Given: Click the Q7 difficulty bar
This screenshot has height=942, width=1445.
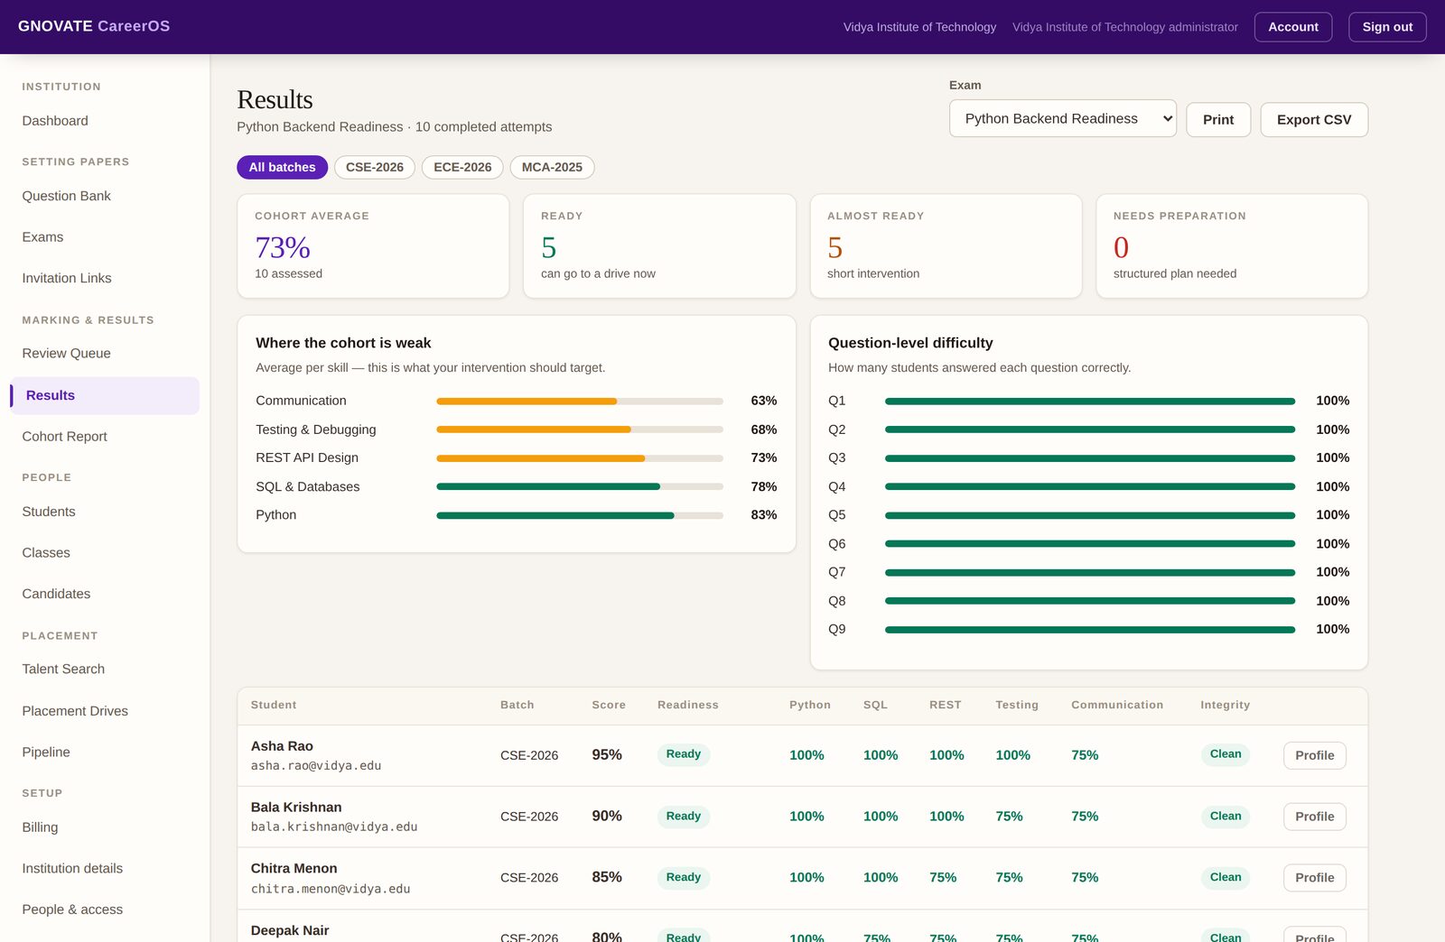Looking at the screenshot, I should click(1090, 572).
